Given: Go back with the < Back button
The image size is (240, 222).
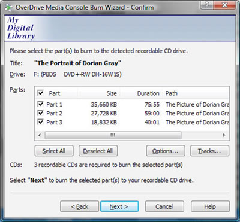Looking at the screenshot, I should tap(79, 206).
